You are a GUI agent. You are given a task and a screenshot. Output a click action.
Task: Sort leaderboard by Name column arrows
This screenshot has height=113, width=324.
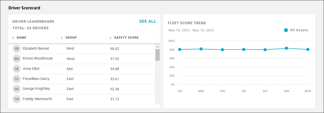[13, 38]
